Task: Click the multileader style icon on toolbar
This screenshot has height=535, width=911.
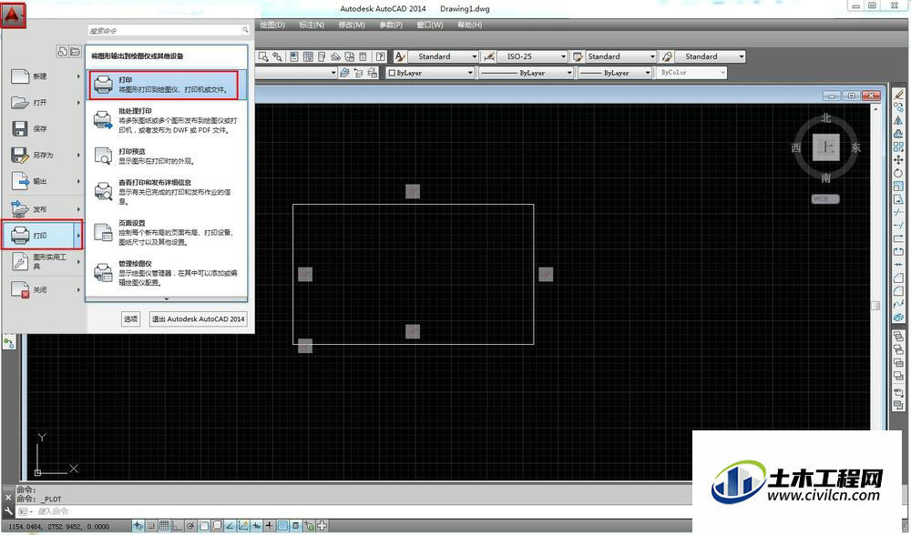Action: [x=667, y=56]
